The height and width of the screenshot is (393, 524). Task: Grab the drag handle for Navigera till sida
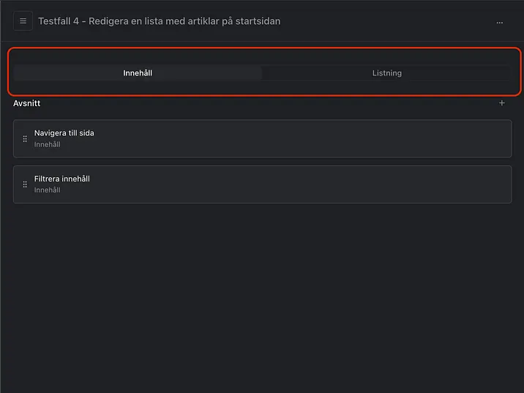click(x=25, y=138)
